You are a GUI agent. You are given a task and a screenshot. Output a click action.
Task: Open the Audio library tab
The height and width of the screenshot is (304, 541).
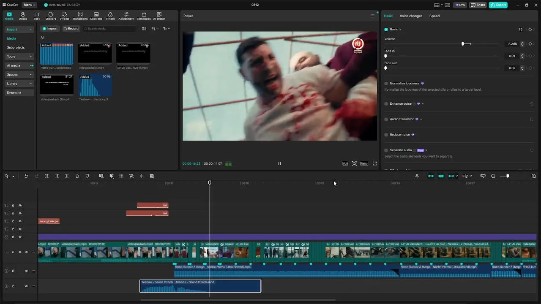tap(23, 16)
